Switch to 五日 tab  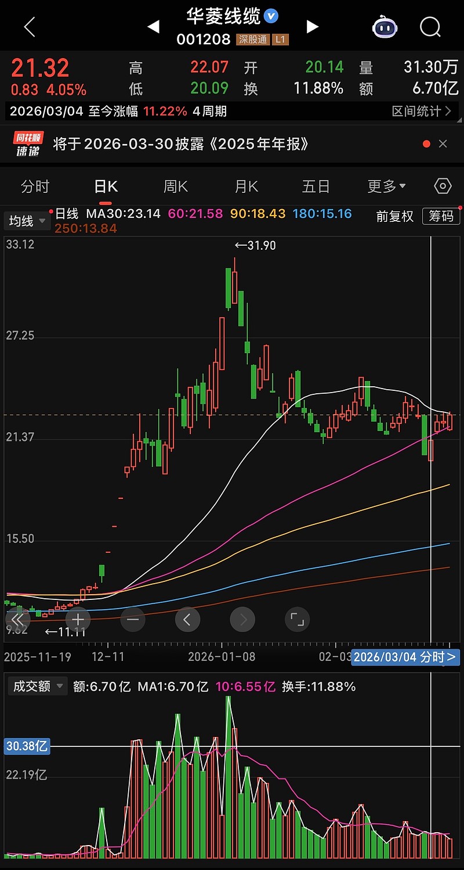pyautogui.click(x=316, y=186)
